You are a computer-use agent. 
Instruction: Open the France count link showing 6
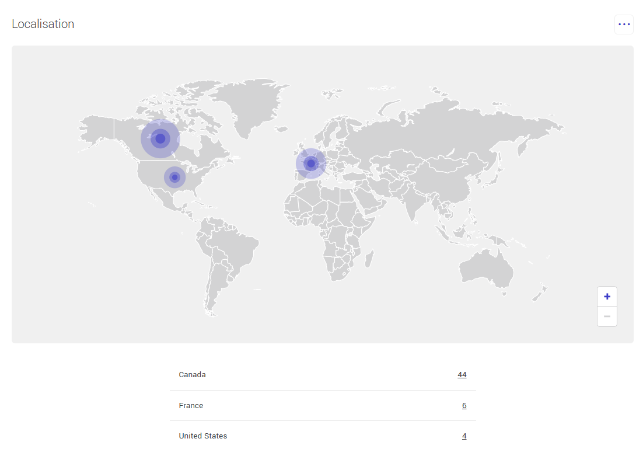point(464,405)
